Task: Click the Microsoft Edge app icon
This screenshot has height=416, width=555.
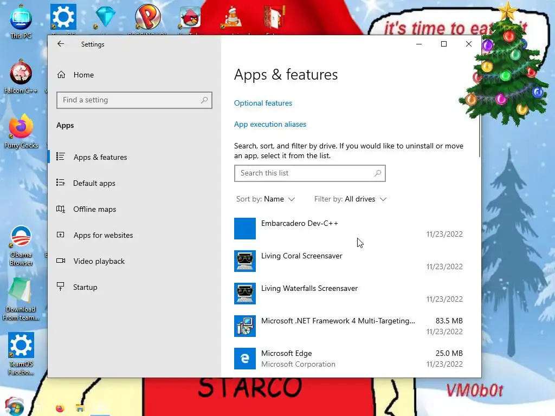Action: click(x=245, y=359)
